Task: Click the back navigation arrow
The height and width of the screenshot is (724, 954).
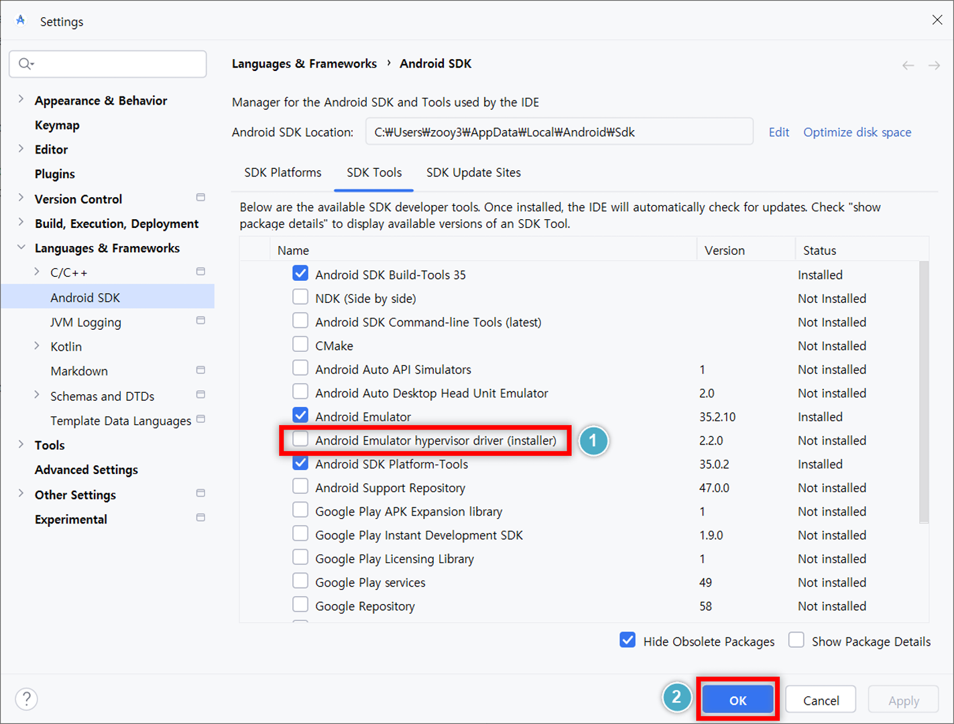Action: (908, 65)
